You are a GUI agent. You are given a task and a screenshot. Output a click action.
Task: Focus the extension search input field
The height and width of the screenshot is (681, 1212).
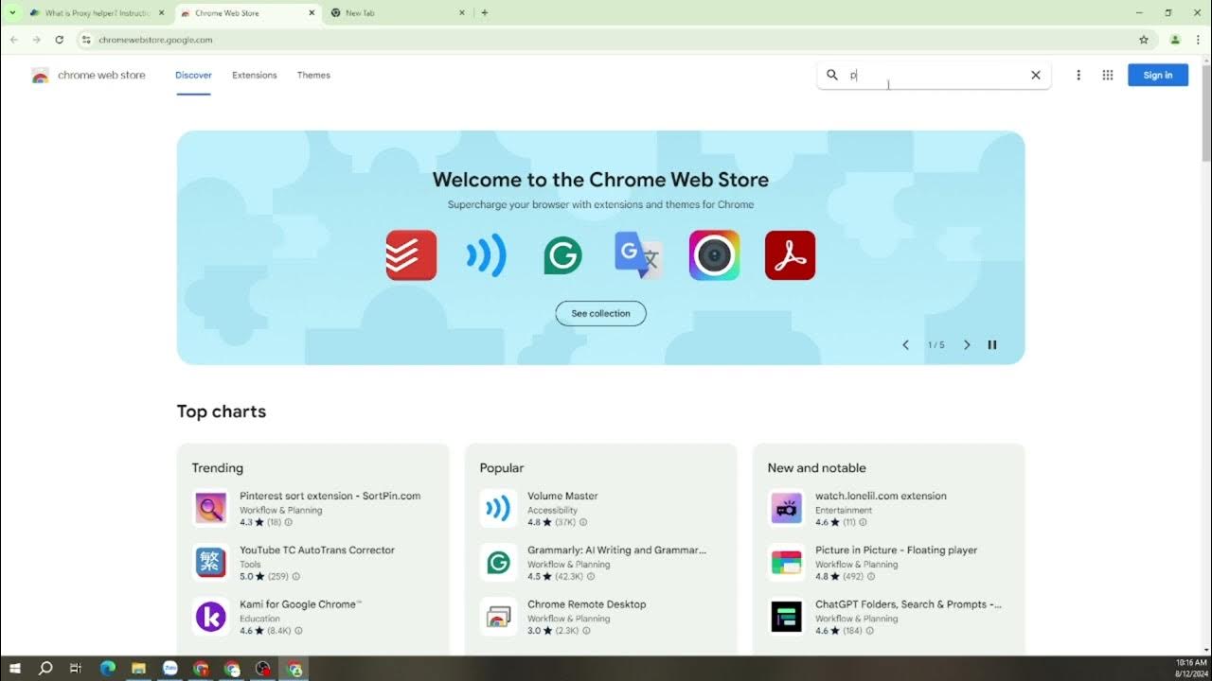(x=935, y=75)
